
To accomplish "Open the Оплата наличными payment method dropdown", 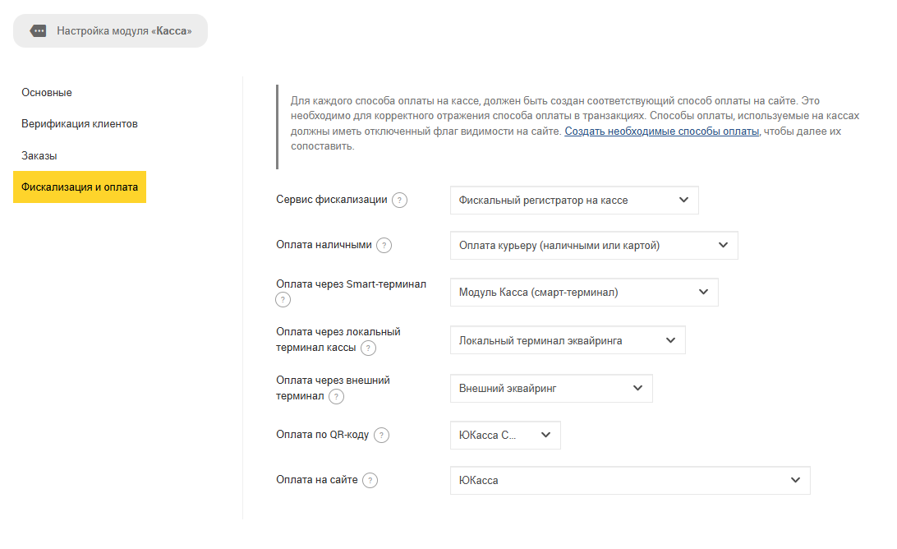I will [x=594, y=246].
